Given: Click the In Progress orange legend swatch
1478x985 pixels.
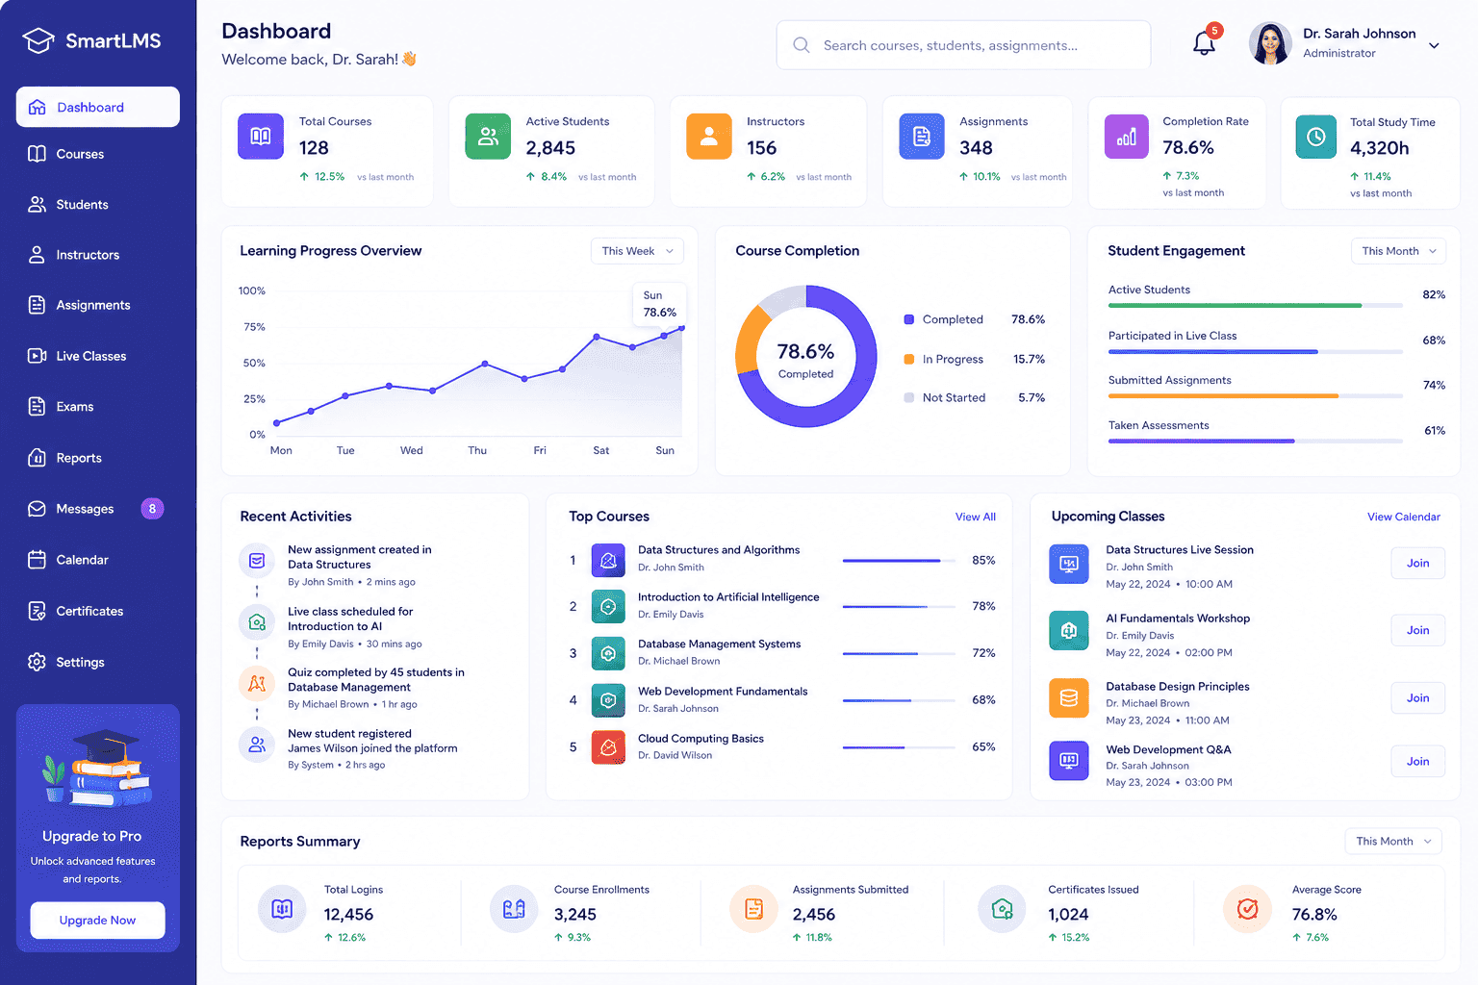Looking at the screenshot, I should (x=908, y=359).
